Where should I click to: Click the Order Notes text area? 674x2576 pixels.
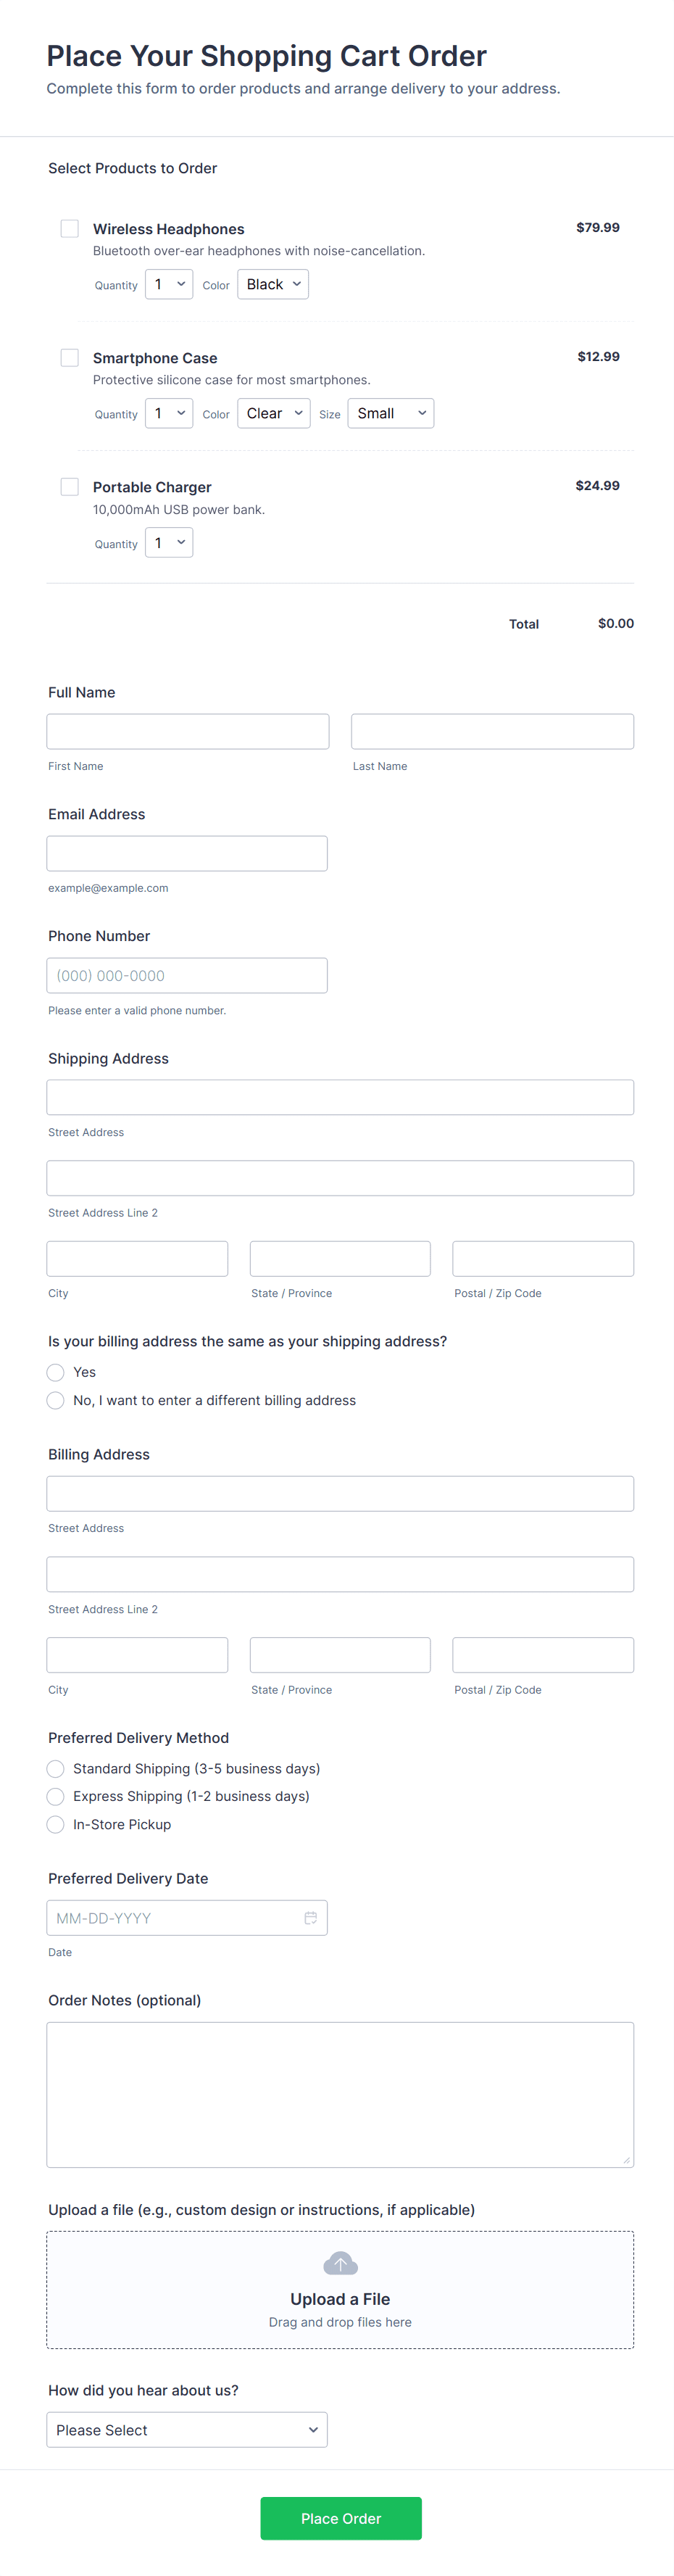[340, 2093]
